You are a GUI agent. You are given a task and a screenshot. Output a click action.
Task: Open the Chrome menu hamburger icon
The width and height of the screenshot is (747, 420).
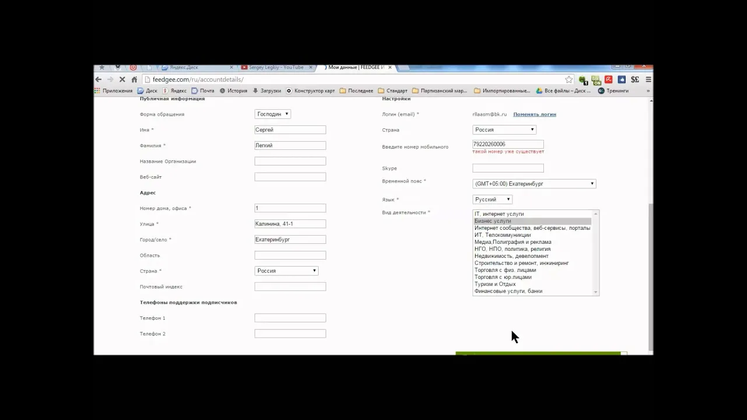pos(648,79)
